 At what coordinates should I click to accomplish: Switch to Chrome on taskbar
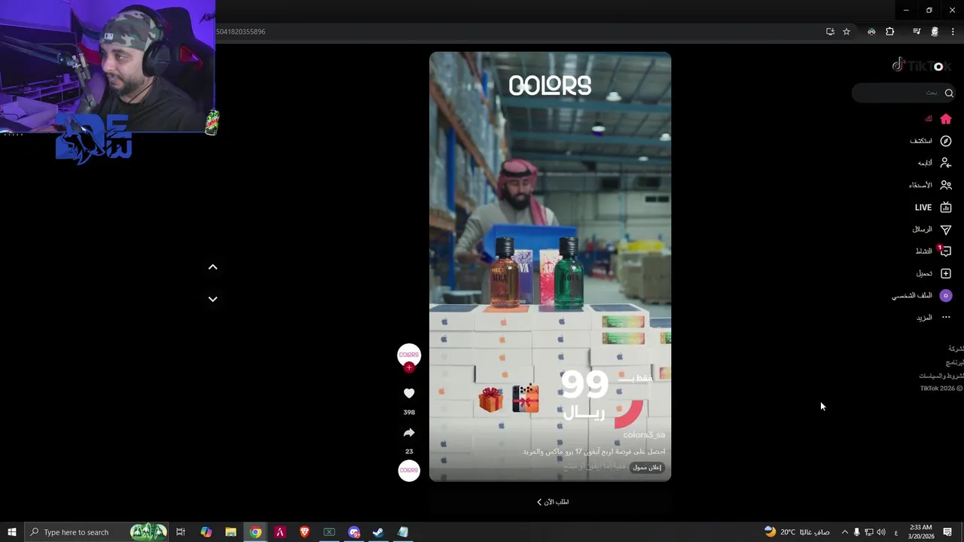(256, 532)
